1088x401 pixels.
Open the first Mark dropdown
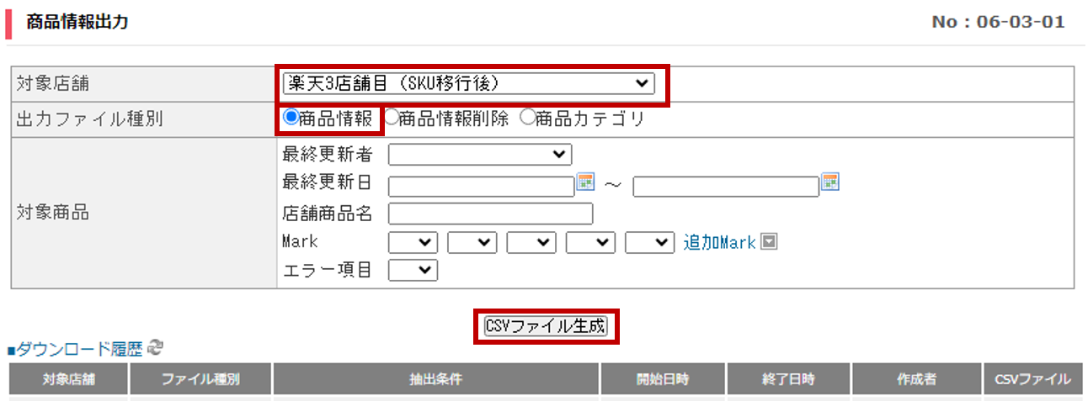413,243
